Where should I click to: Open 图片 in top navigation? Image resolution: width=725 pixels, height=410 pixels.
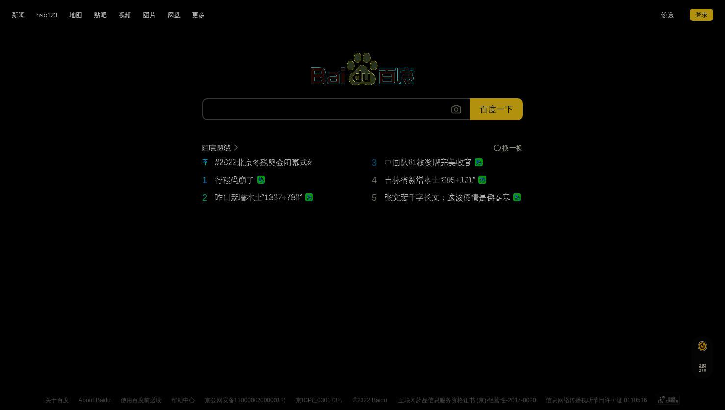tap(149, 15)
